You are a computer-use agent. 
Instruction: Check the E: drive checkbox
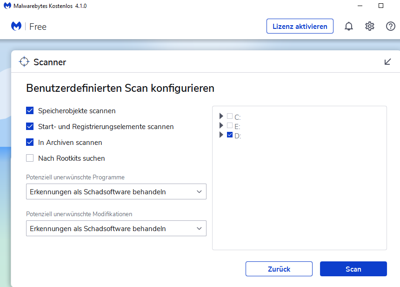[x=230, y=125]
